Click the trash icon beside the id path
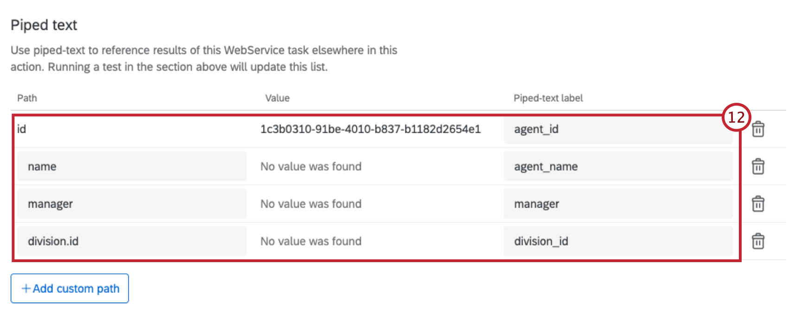This screenshot has height=314, width=788. [758, 129]
